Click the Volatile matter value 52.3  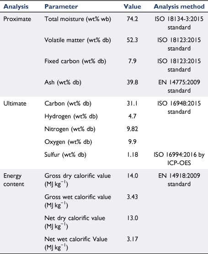132,40
